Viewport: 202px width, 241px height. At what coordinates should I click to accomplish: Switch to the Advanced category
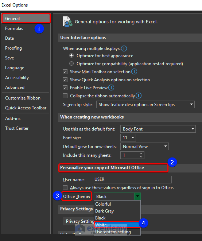[x=26, y=88]
